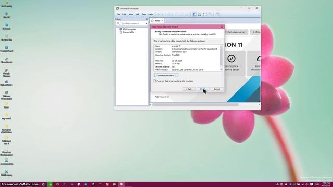Click the ENG language indicator
This screenshot has height=187, width=333.
click(x=317, y=184)
